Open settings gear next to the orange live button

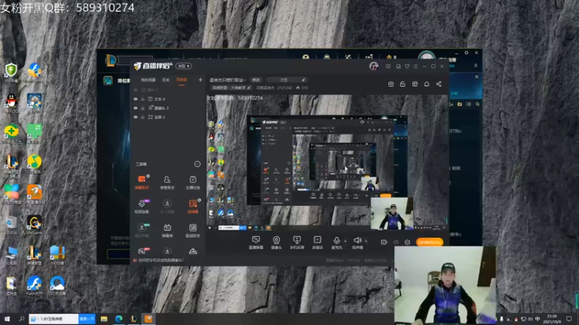[407, 242]
